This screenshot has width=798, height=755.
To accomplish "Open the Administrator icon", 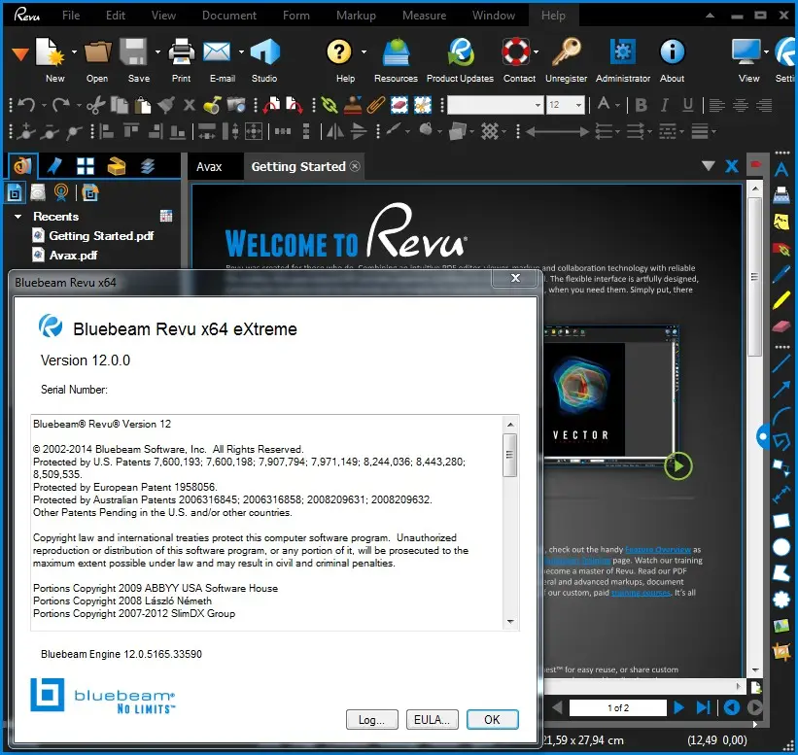I will [623, 51].
